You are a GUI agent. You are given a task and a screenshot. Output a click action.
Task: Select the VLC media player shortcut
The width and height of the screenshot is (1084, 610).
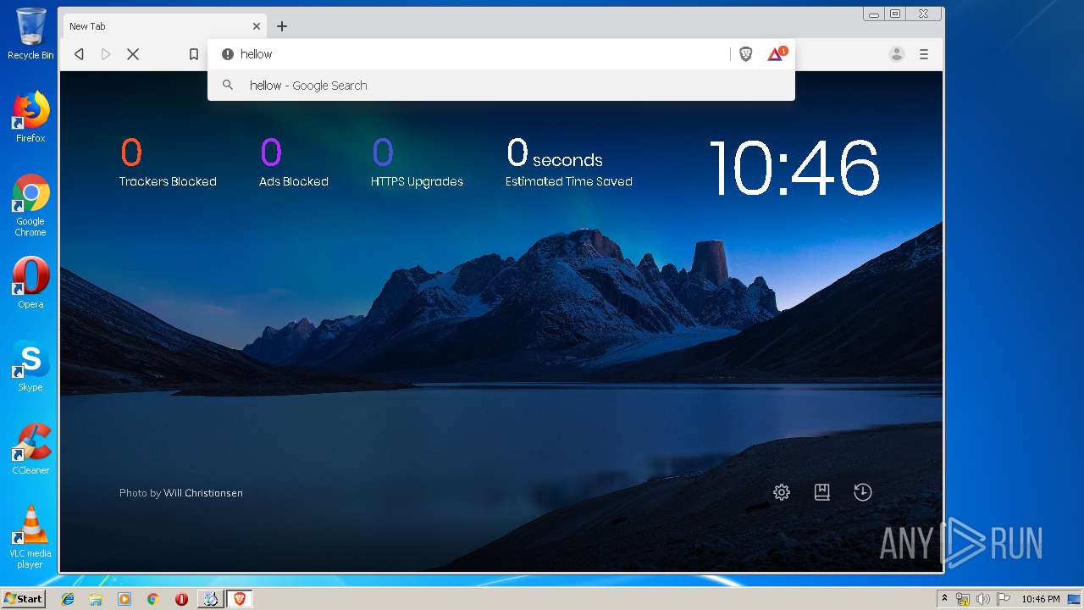coord(30,537)
